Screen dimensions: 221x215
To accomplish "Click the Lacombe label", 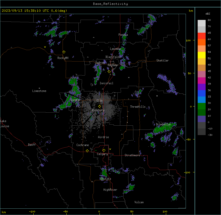I will tap(115, 49).
